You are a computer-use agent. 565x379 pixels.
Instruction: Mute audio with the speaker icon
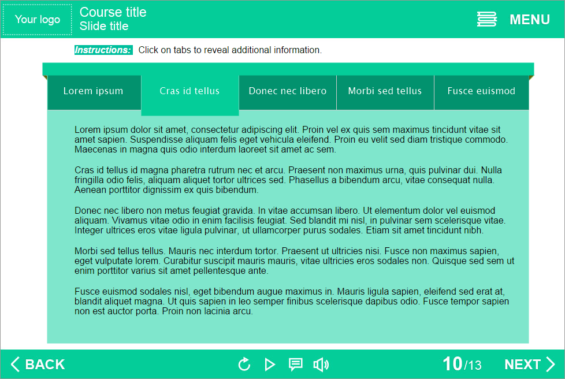click(321, 364)
